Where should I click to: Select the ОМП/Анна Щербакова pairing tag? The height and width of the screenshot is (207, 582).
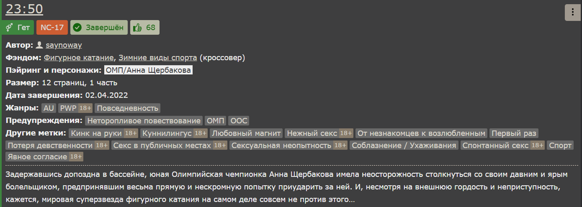(148, 70)
